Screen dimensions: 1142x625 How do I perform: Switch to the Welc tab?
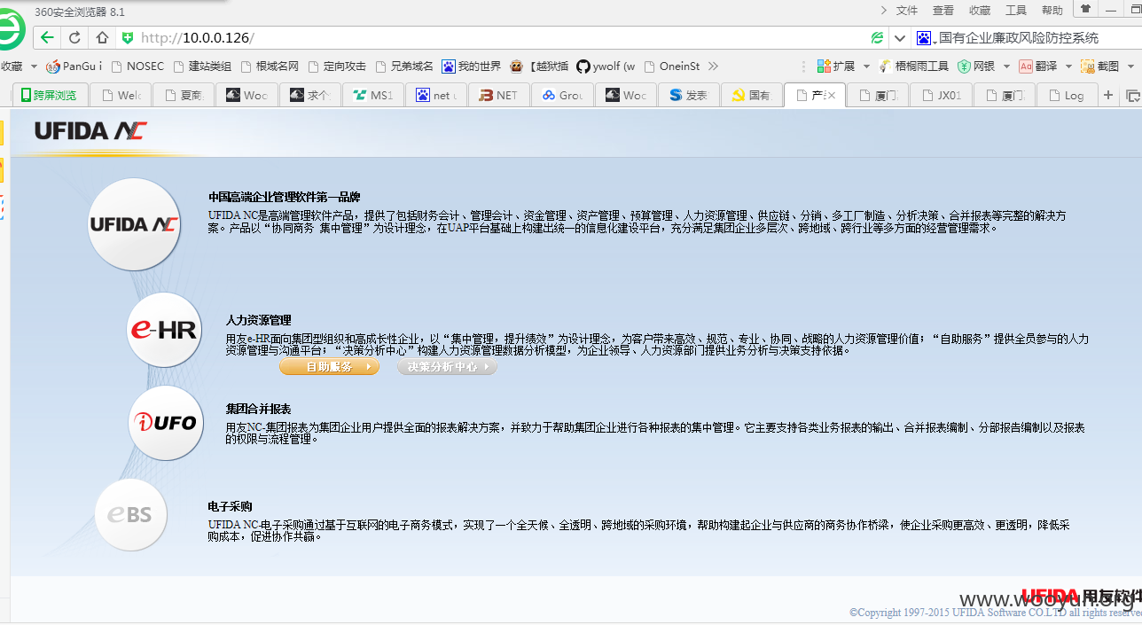click(x=120, y=95)
